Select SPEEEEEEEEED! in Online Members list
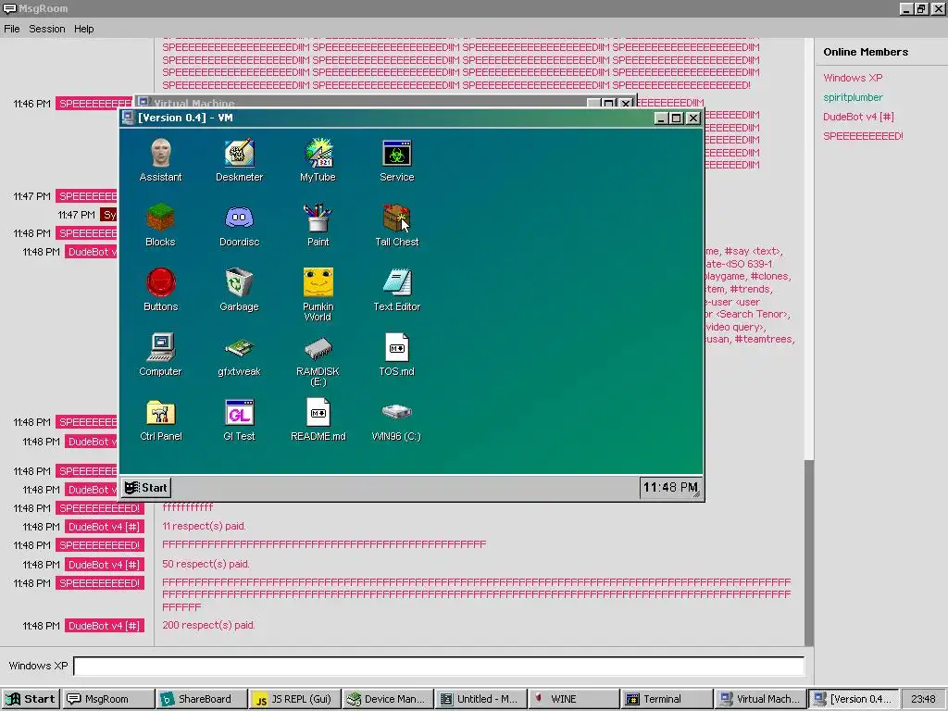The width and height of the screenshot is (948, 711). coord(863,136)
